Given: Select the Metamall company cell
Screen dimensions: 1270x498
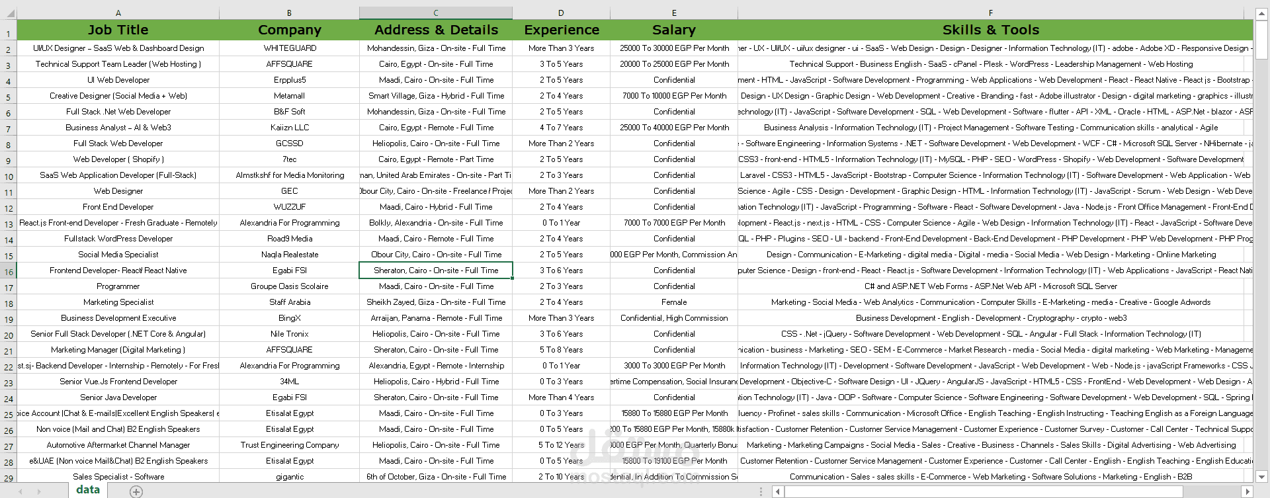Looking at the screenshot, I should [290, 96].
